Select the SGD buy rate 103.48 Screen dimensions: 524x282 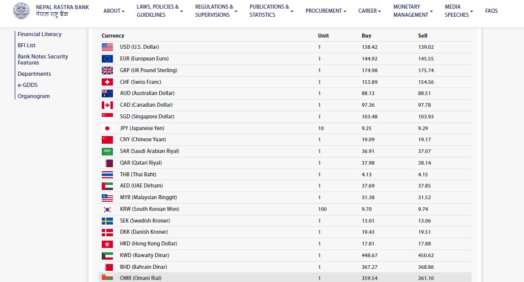[370, 116]
